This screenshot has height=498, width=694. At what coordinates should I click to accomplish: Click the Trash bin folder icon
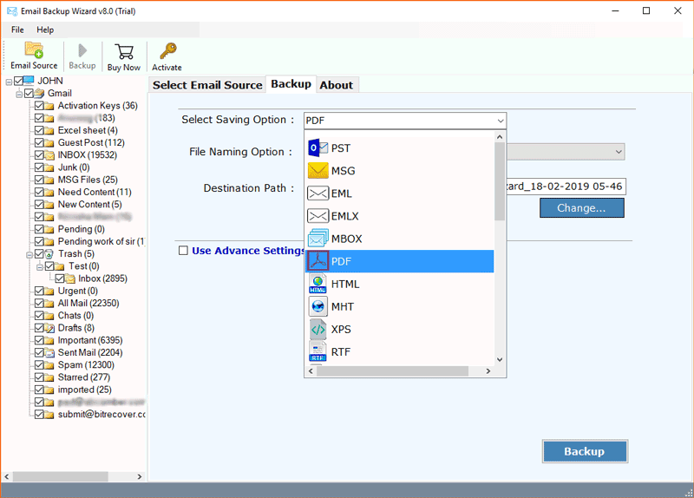click(x=49, y=253)
